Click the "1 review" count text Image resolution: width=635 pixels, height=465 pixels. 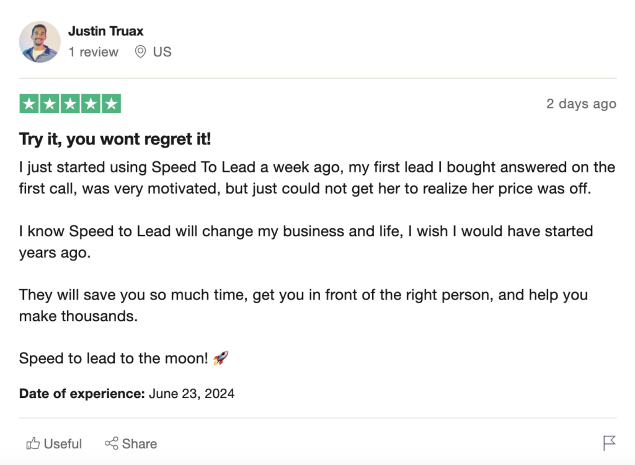point(93,52)
